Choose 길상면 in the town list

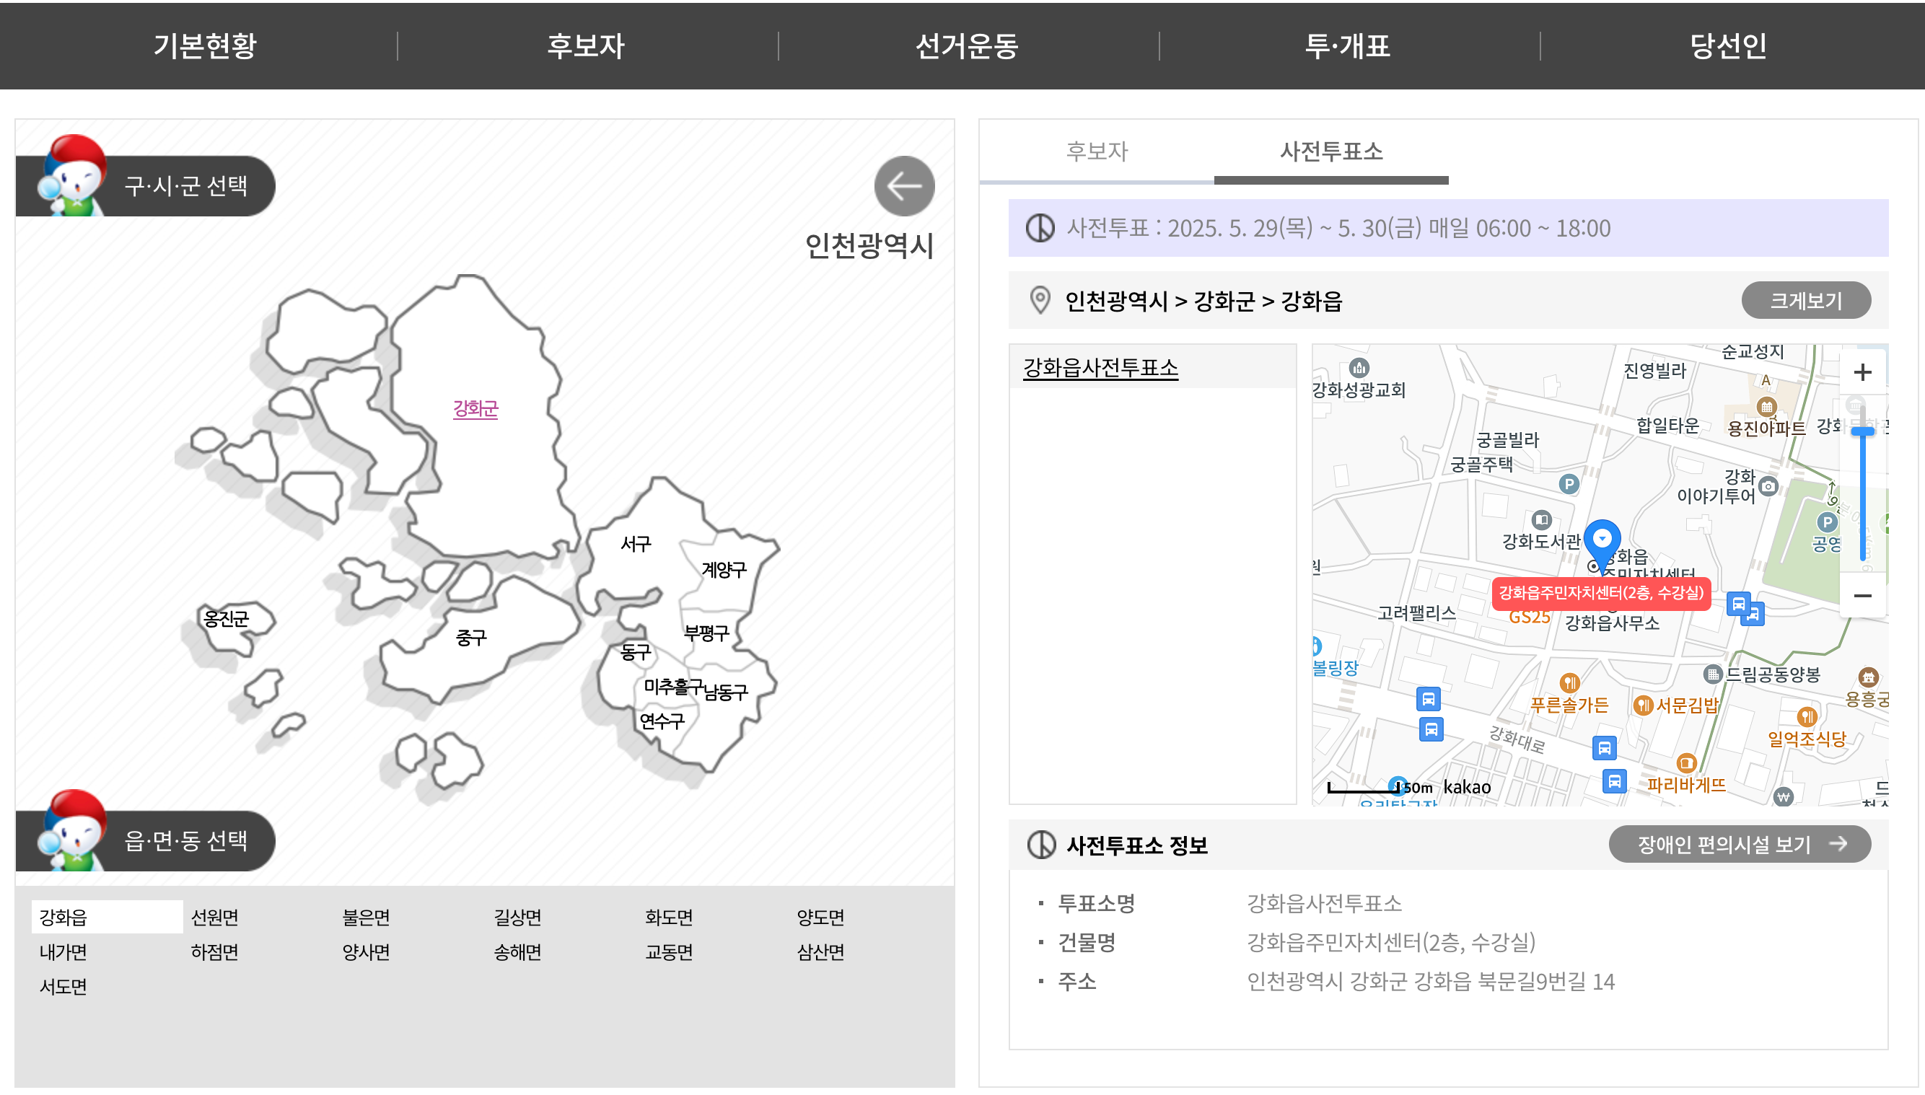(x=517, y=917)
